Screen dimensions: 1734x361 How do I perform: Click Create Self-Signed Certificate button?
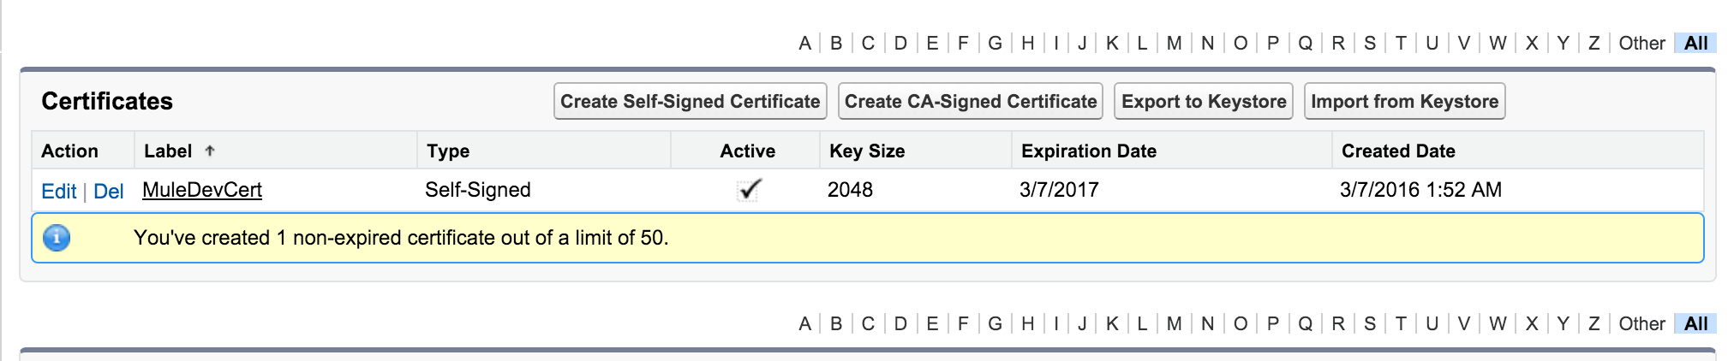(690, 102)
